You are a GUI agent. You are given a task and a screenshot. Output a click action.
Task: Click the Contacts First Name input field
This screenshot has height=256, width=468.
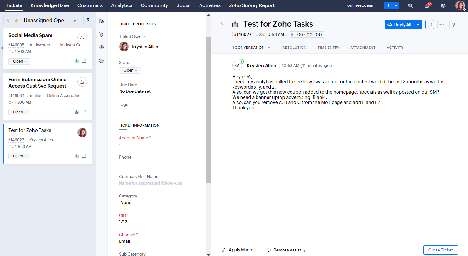click(151, 183)
